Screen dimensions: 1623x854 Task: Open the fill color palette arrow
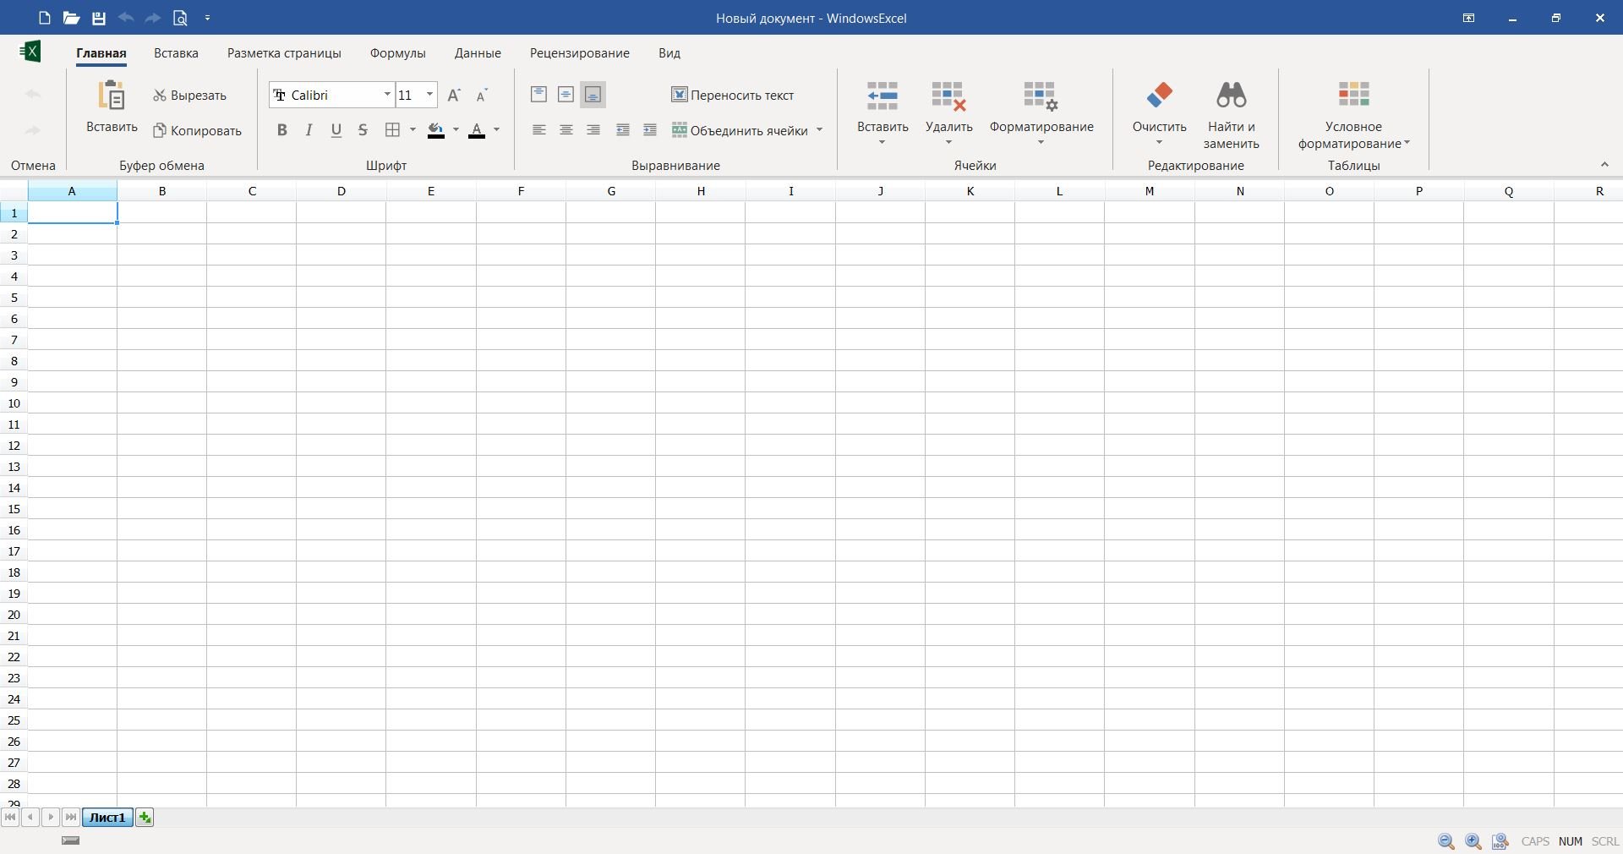click(456, 130)
